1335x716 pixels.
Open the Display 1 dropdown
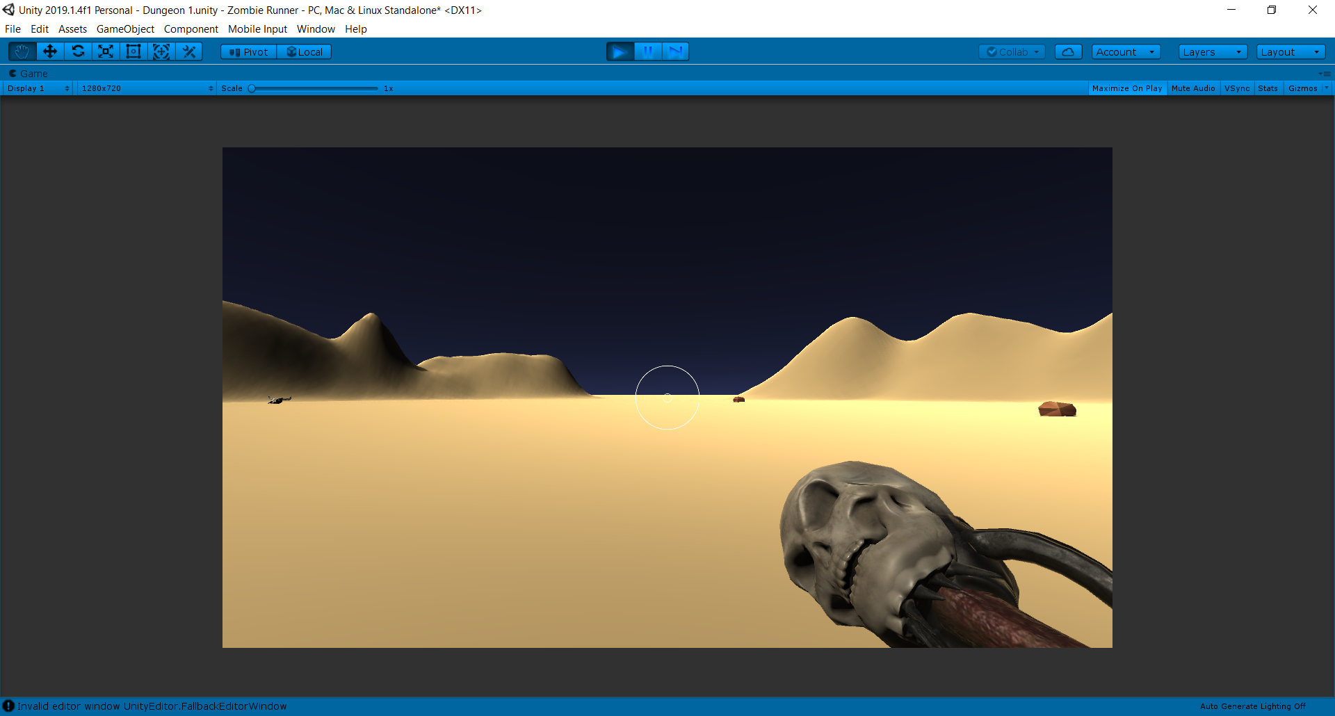click(38, 88)
